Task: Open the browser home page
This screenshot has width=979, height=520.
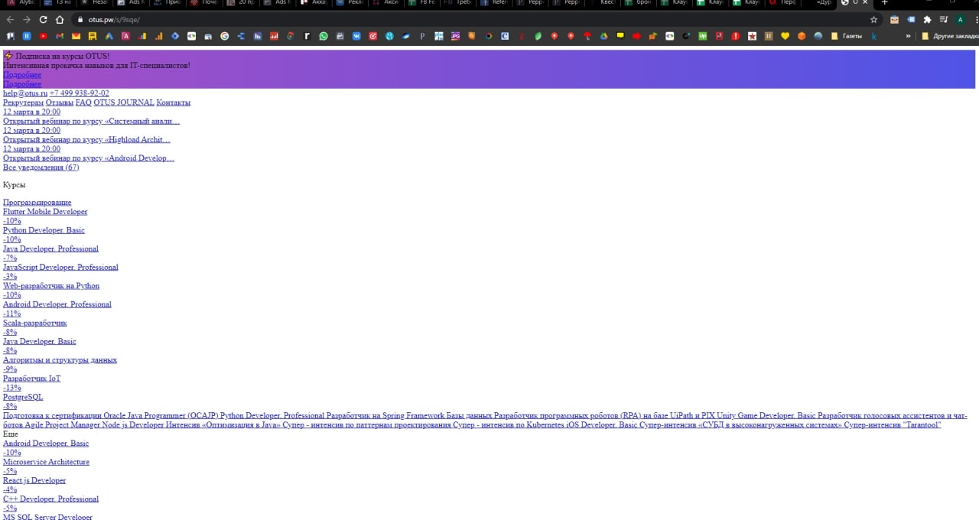Action: [59, 19]
